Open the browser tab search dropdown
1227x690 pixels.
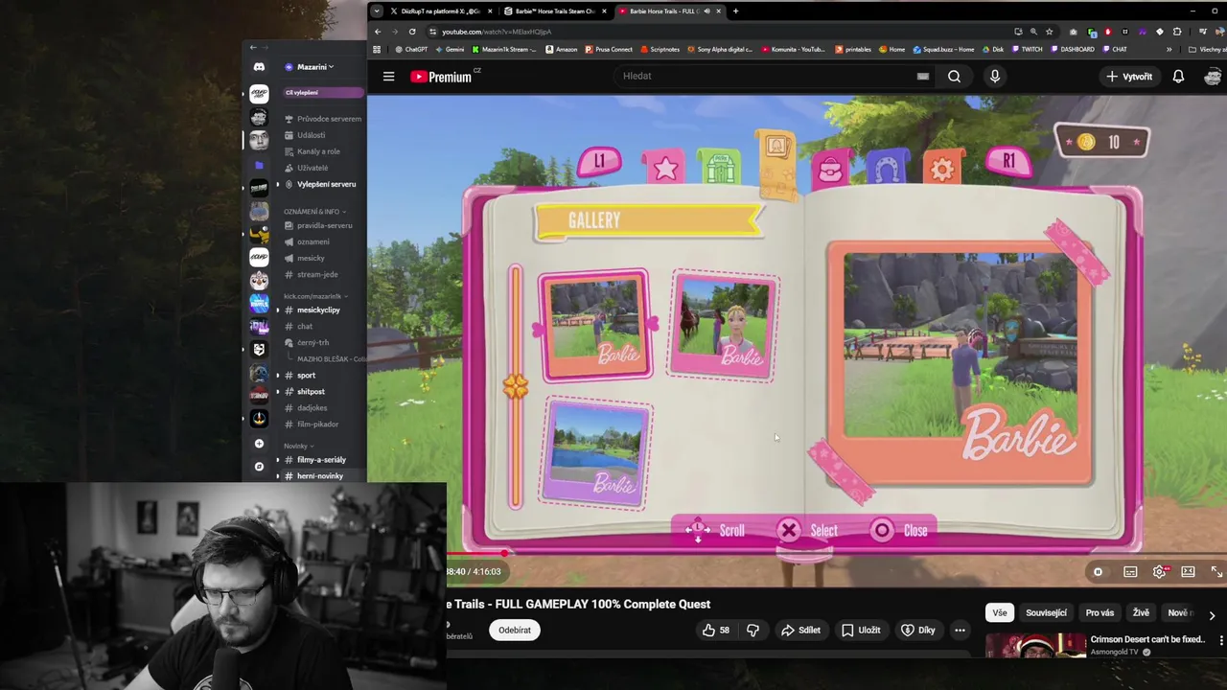376,11
